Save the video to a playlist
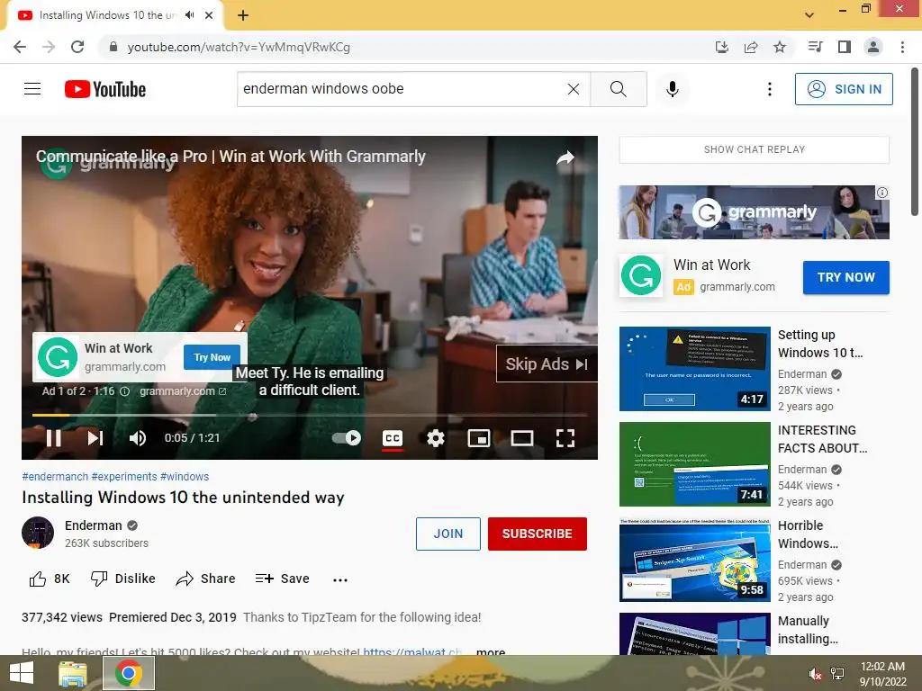 point(282,579)
